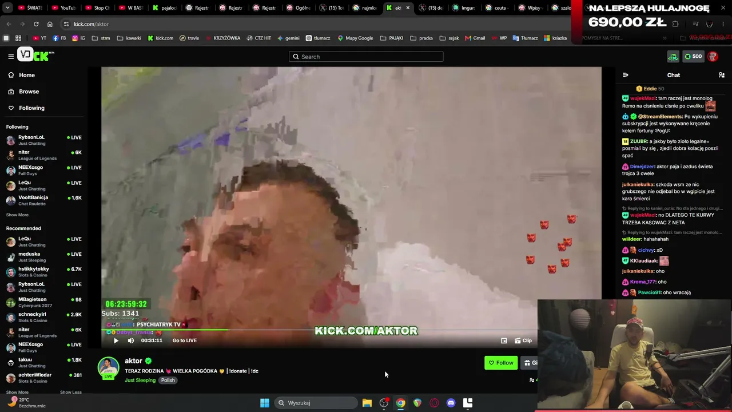Open aktor's channel avatar
Viewport: 732px width, 412px height.
pyautogui.click(x=108, y=368)
